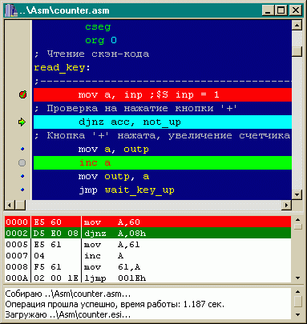Maximize the counter.asm window
The image size is (307, 324).
(281, 10)
